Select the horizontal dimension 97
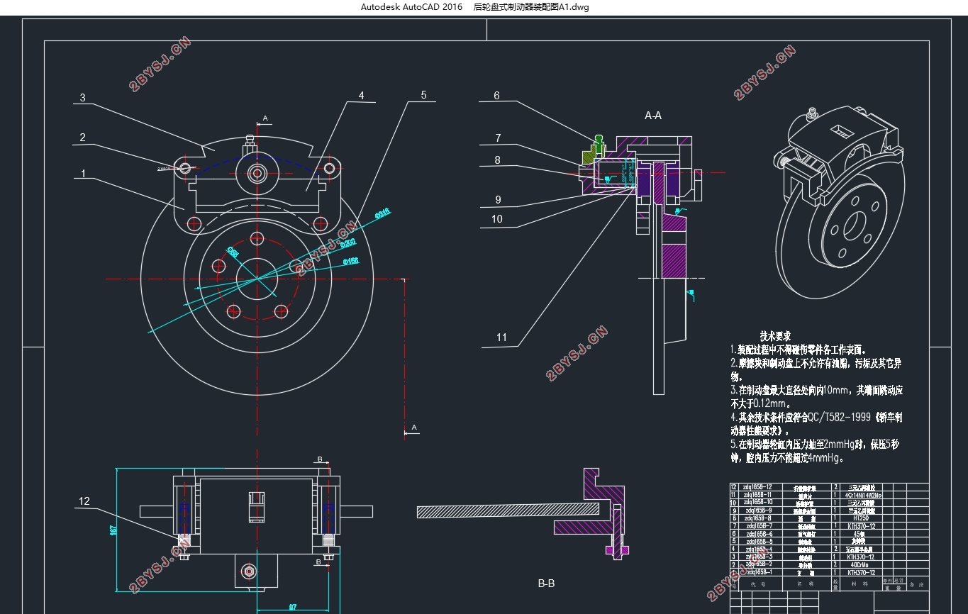This screenshot has height=614, width=968. (293, 607)
